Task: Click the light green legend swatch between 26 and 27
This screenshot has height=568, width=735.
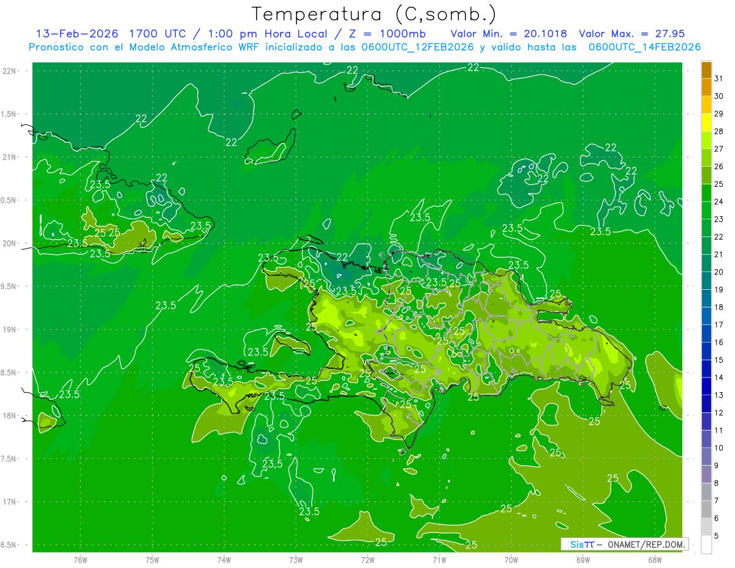Action: pos(706,158)
